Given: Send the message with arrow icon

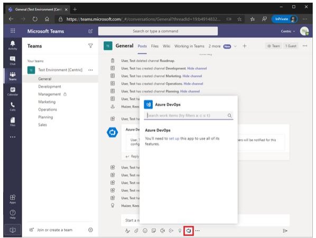Looking at the screenshot, I should [x=285, y=231].
